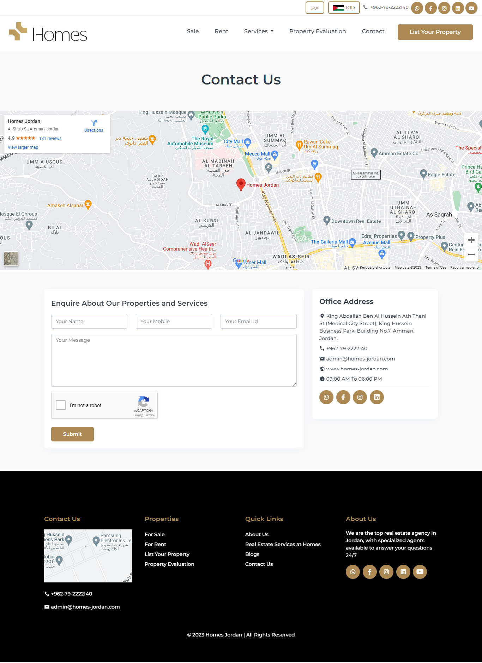
Task: Open the Rent menu item
Action: [x=221, y=31]
